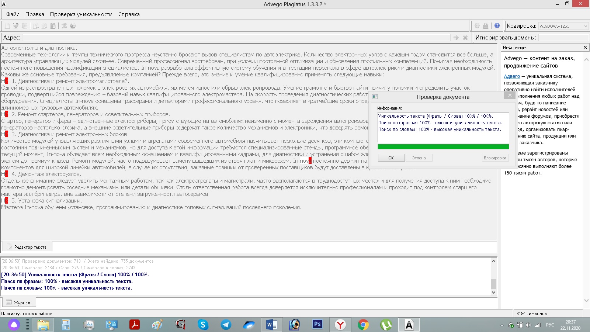
Task: Click the Отмена button in the dialog
Action: pos(419,158)
